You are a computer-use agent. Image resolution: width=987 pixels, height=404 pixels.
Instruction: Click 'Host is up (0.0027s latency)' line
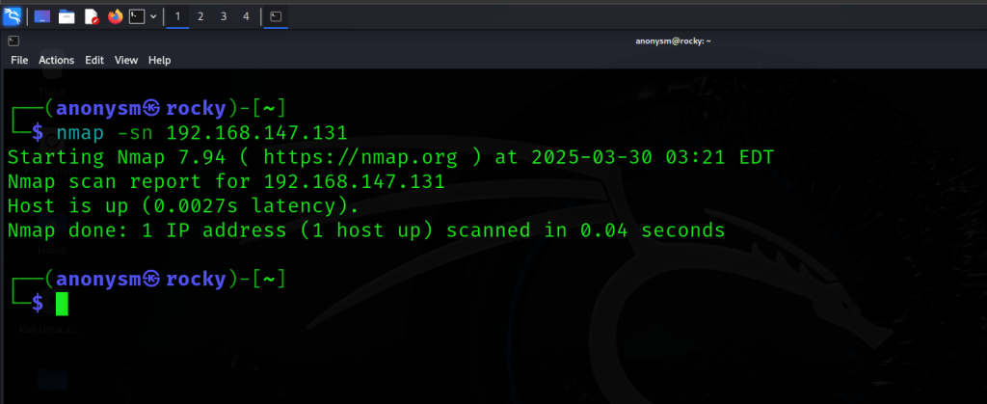click(x=183, y=206)
